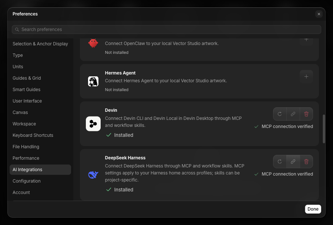Click the DeepSeek Harness link icon
The image size is (333, 225).
(x=293, y=162)
